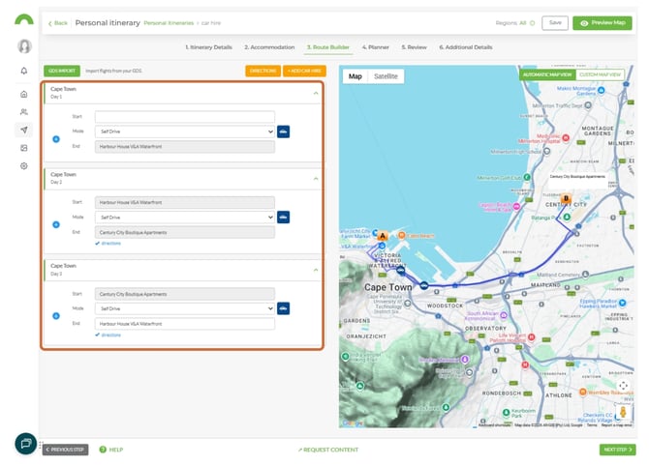Viewport: 649px width, 466px height.
Task: Click Century City Boutique Apartments map label
Action: coord(577,176)
